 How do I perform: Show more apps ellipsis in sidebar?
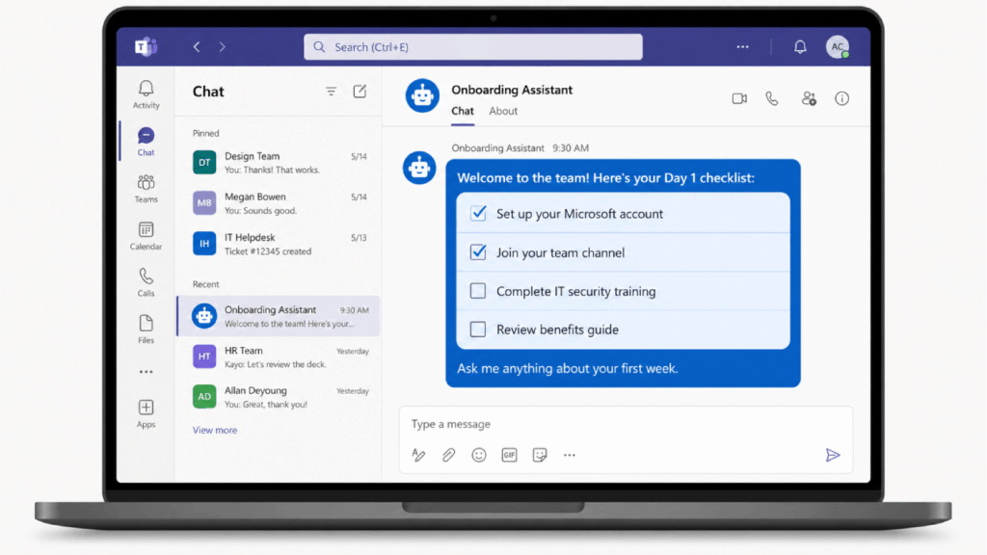coord(146,372)
